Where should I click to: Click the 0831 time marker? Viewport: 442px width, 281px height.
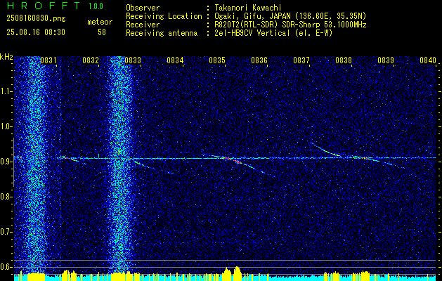pos(48,60)
